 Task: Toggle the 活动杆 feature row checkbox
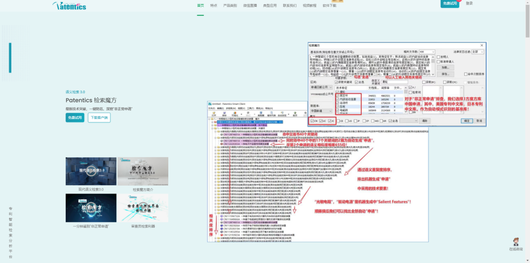coord(337,103)
